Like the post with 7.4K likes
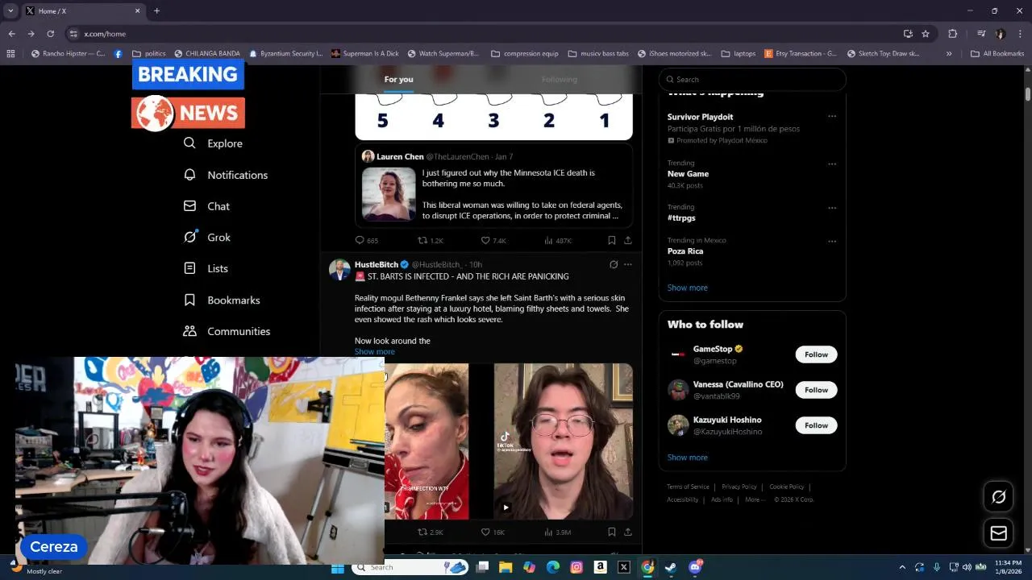This screenshot has height=580, width=1032. (x=493, y=240)
